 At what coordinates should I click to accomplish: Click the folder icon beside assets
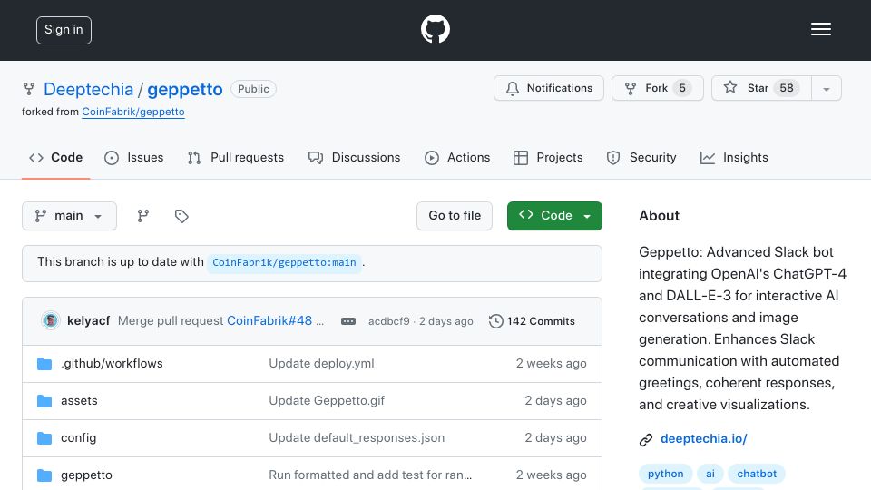tap(44, 401)
